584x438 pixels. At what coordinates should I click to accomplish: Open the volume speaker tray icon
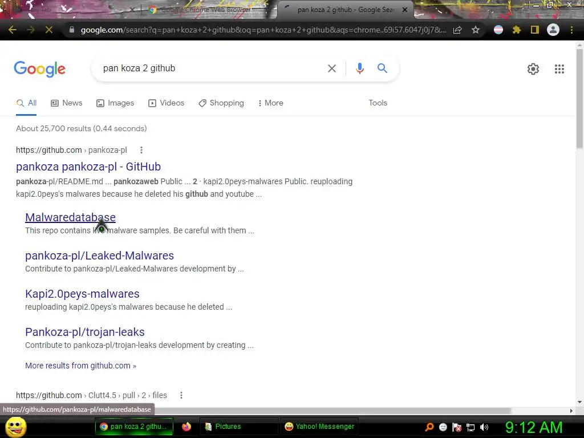point(484,427)
